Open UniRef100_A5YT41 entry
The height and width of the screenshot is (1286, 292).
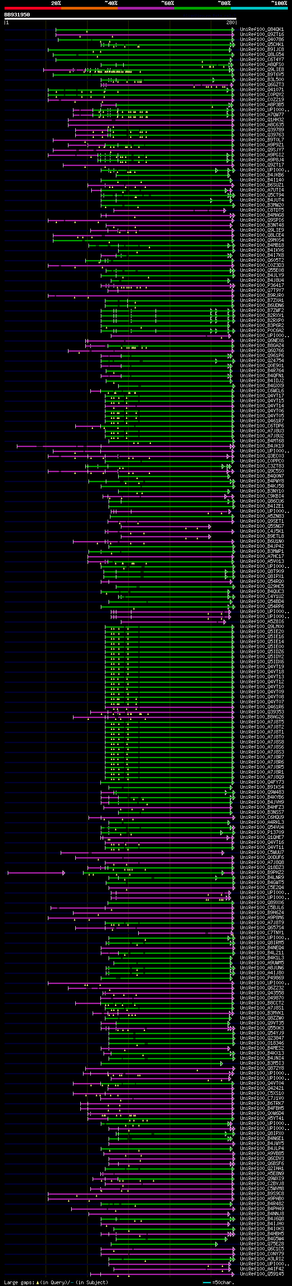(x=262, y=1119)
